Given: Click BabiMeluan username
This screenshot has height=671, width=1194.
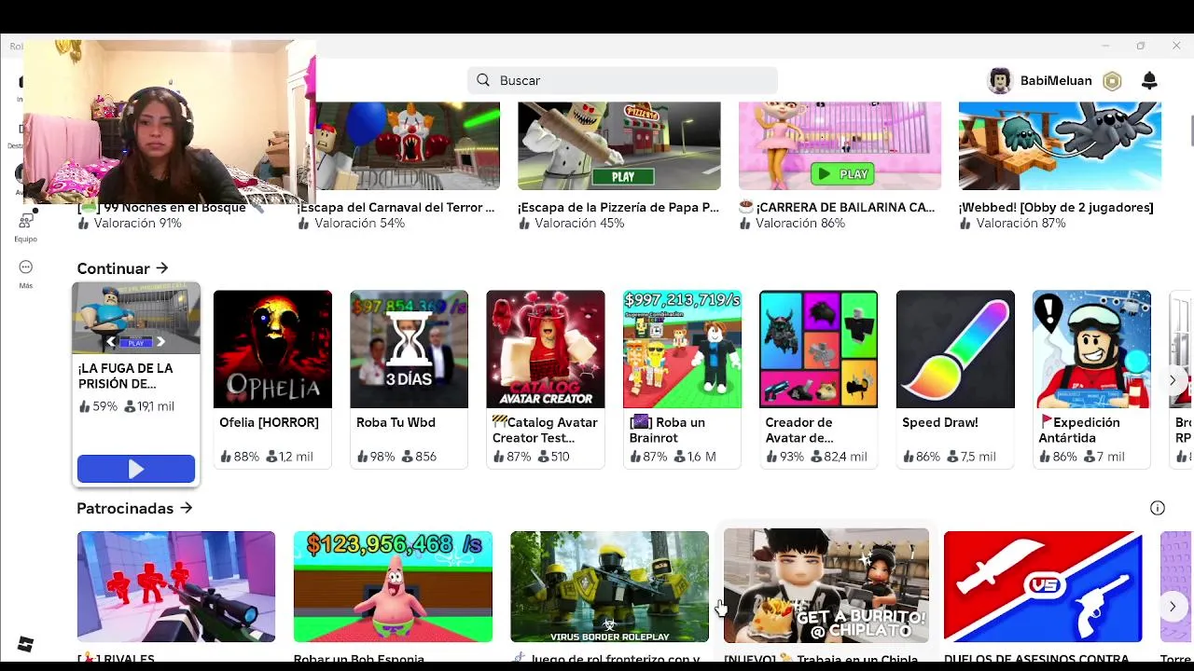Looking at the screenshot, I should click(x=1056, y=81).
